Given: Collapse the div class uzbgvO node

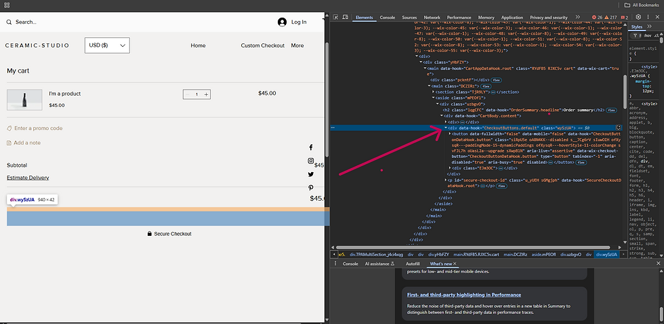Looking at the screenshot, I should 438,104.
